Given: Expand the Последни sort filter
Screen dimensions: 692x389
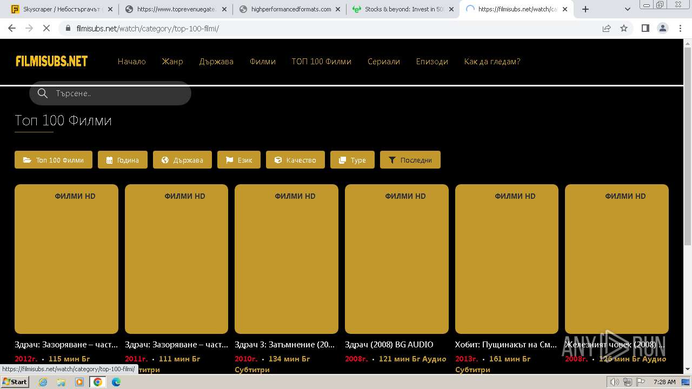Looking at the screenshot, I should (410, 160).
